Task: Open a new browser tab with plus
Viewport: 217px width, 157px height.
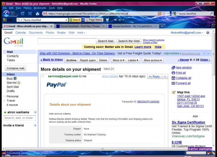Action: [x=162, y=26]
